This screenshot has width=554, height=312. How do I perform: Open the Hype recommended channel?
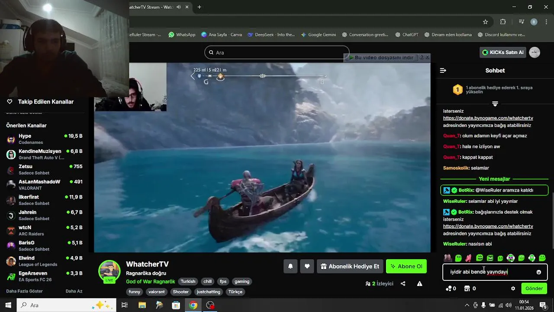click(44, 139)
